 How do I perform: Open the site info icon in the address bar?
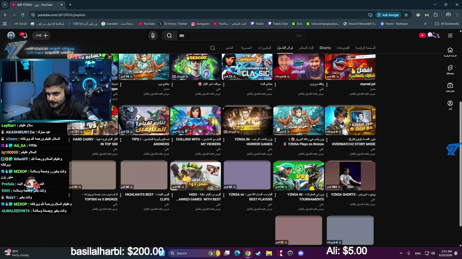(x=33, y=15)
